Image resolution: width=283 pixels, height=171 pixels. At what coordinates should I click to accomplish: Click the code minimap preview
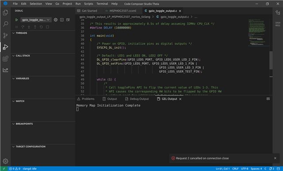(x=259, y=32)
